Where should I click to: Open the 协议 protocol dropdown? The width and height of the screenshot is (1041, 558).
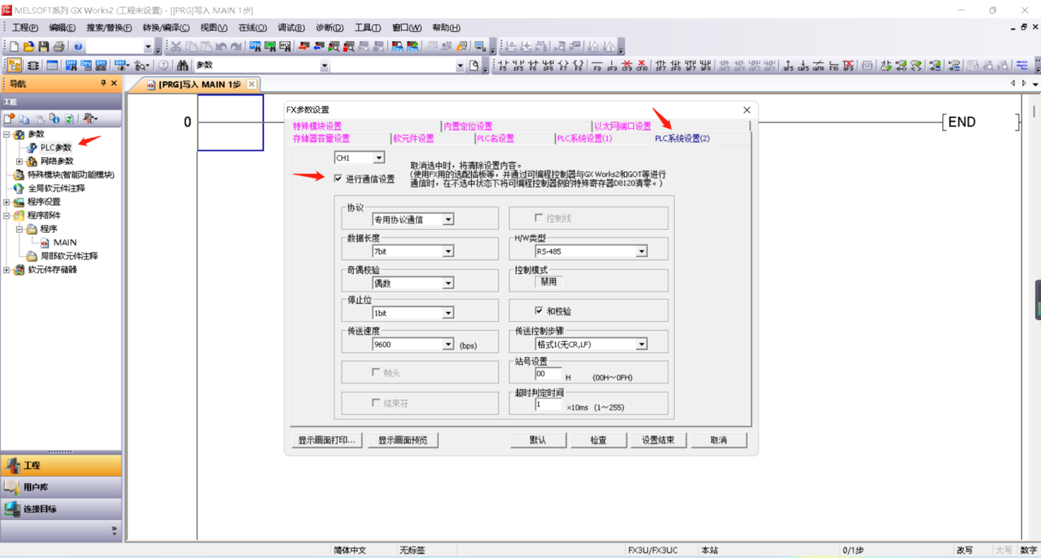point(448,219)
